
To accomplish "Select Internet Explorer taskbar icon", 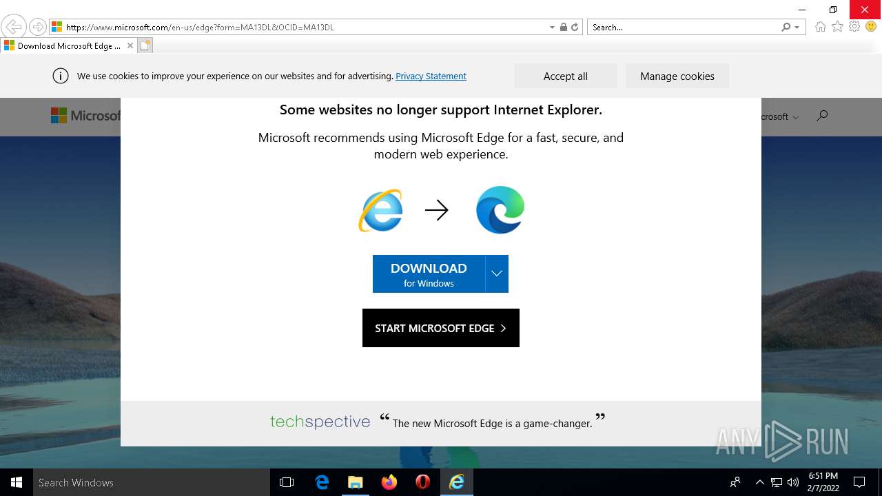I will (x=457, y=482).
